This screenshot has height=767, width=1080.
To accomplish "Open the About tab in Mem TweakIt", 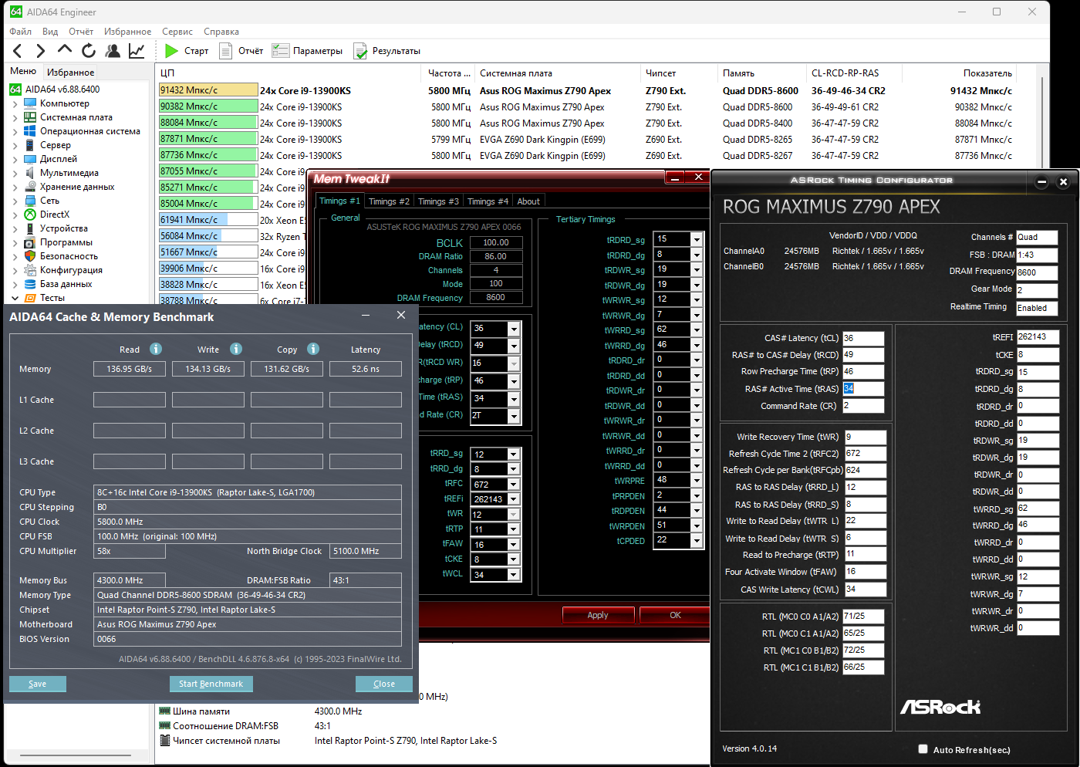I will pyautogui.click(x=528, y=201).
